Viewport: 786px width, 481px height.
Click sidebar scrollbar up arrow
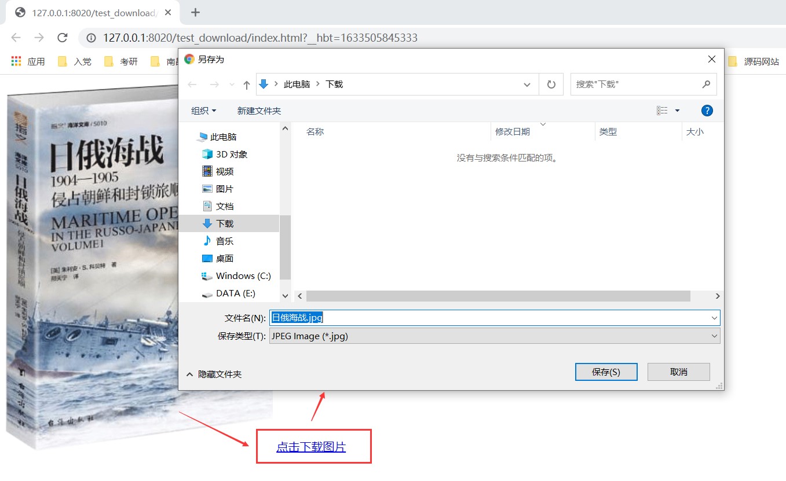coord(285,128)
